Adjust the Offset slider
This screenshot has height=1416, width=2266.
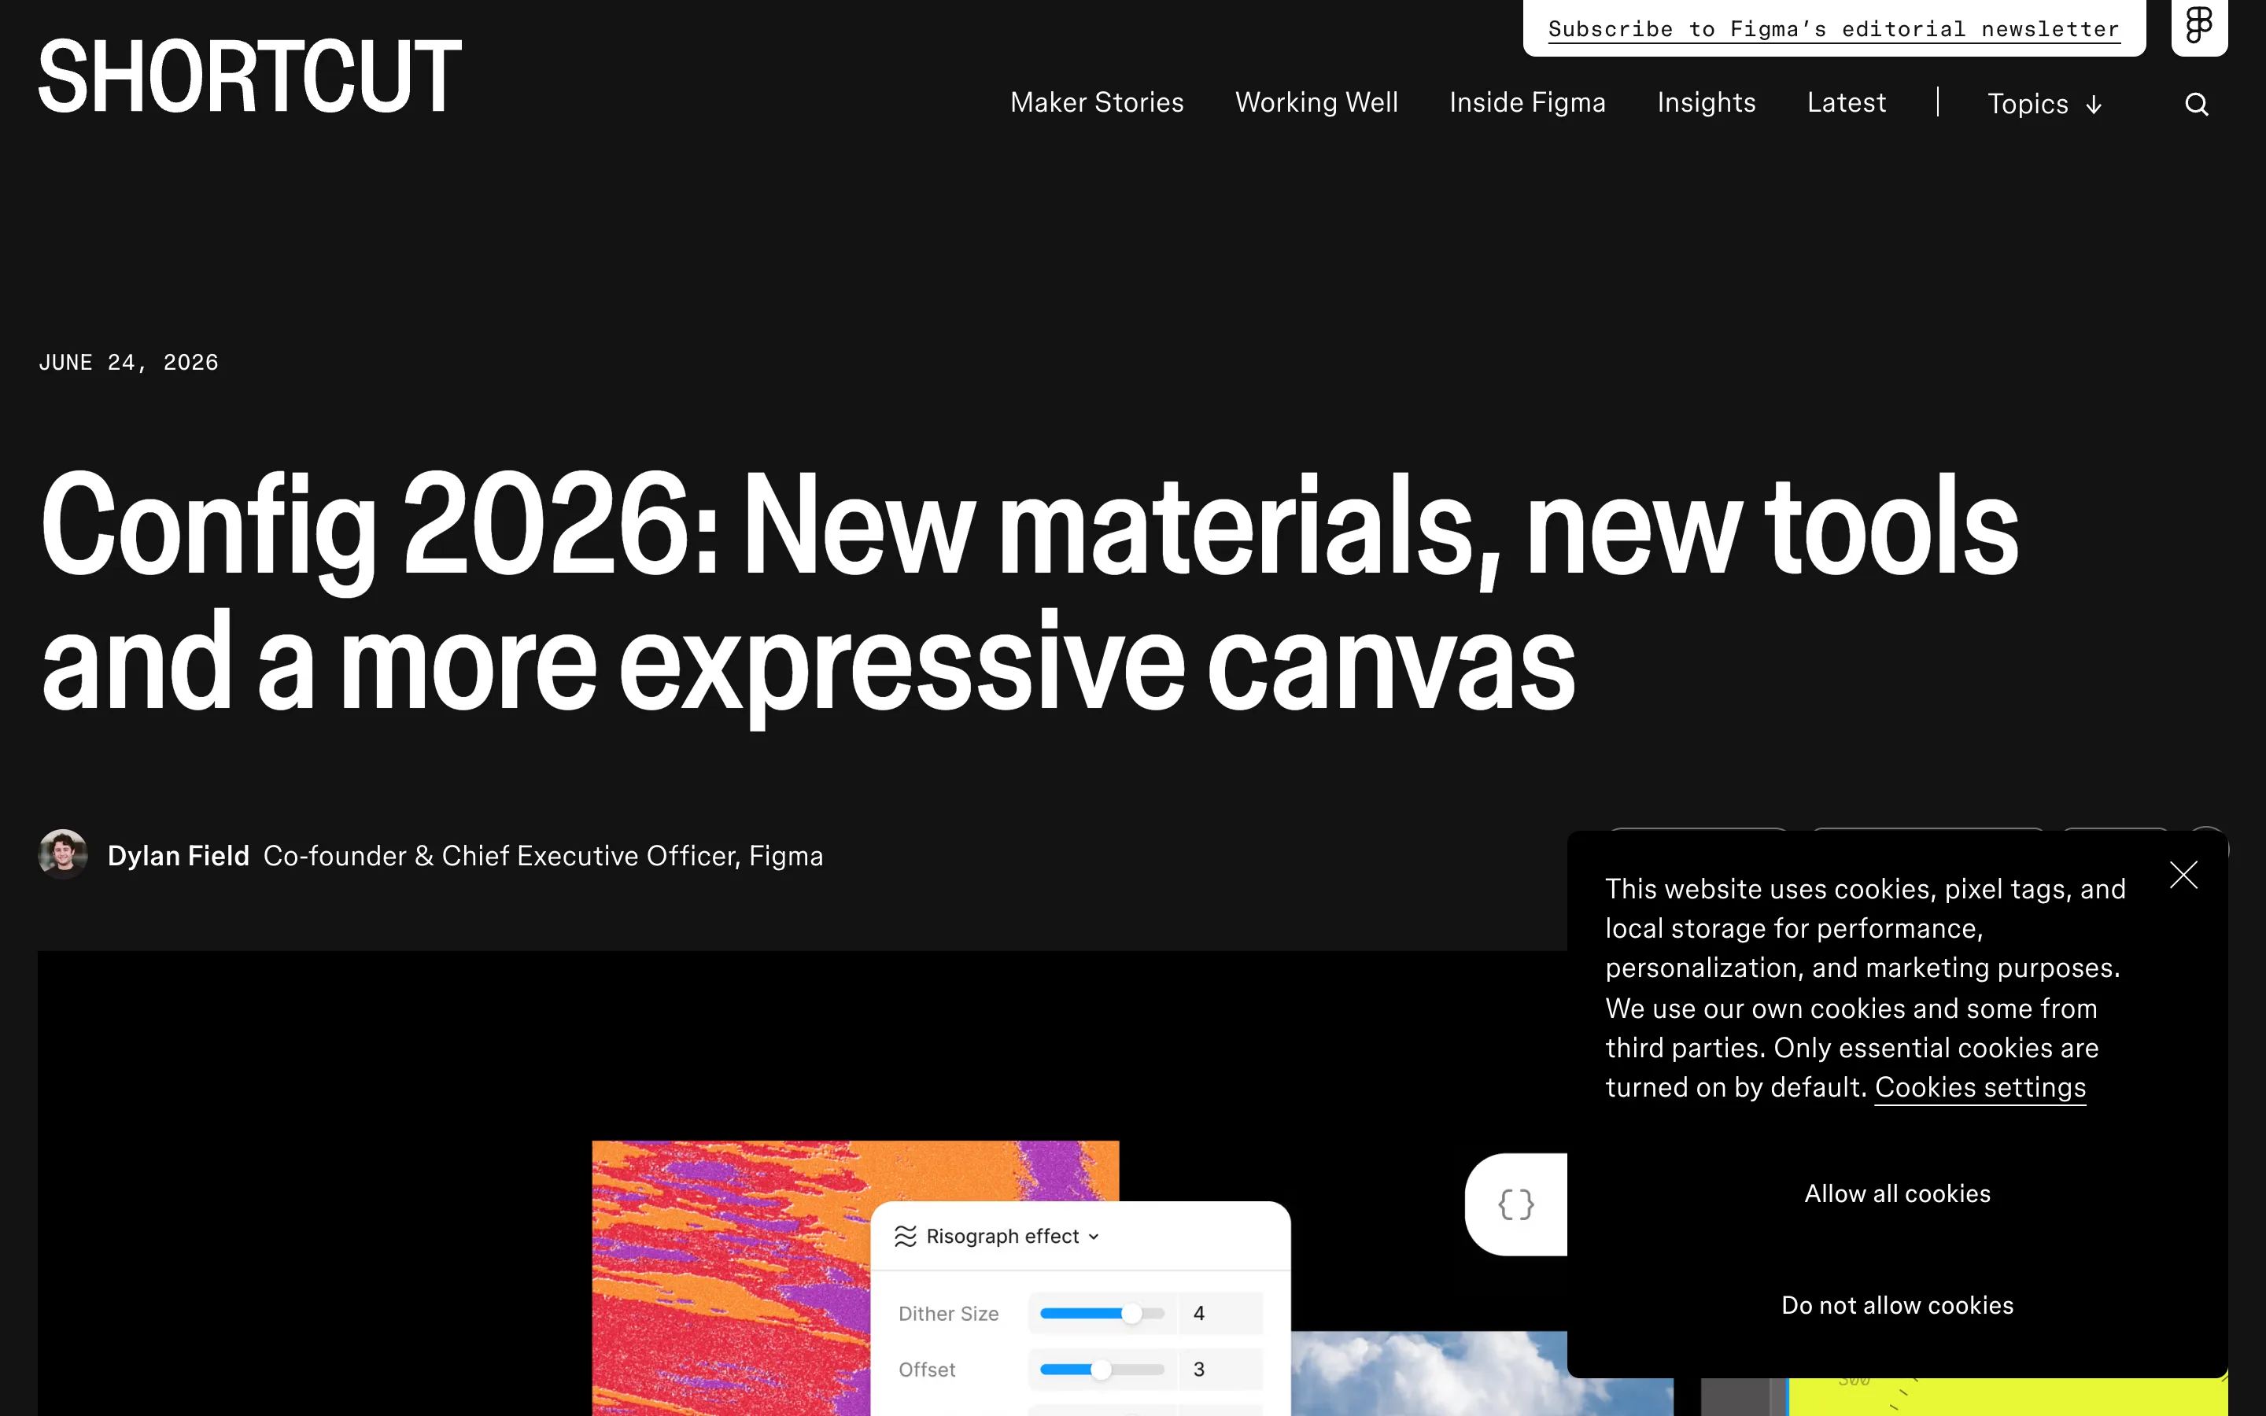coord(1102,1370)
